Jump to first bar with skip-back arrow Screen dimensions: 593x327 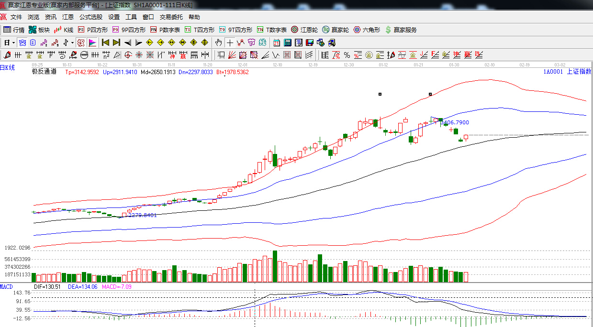pyautogui.click(x=105, y=43)
